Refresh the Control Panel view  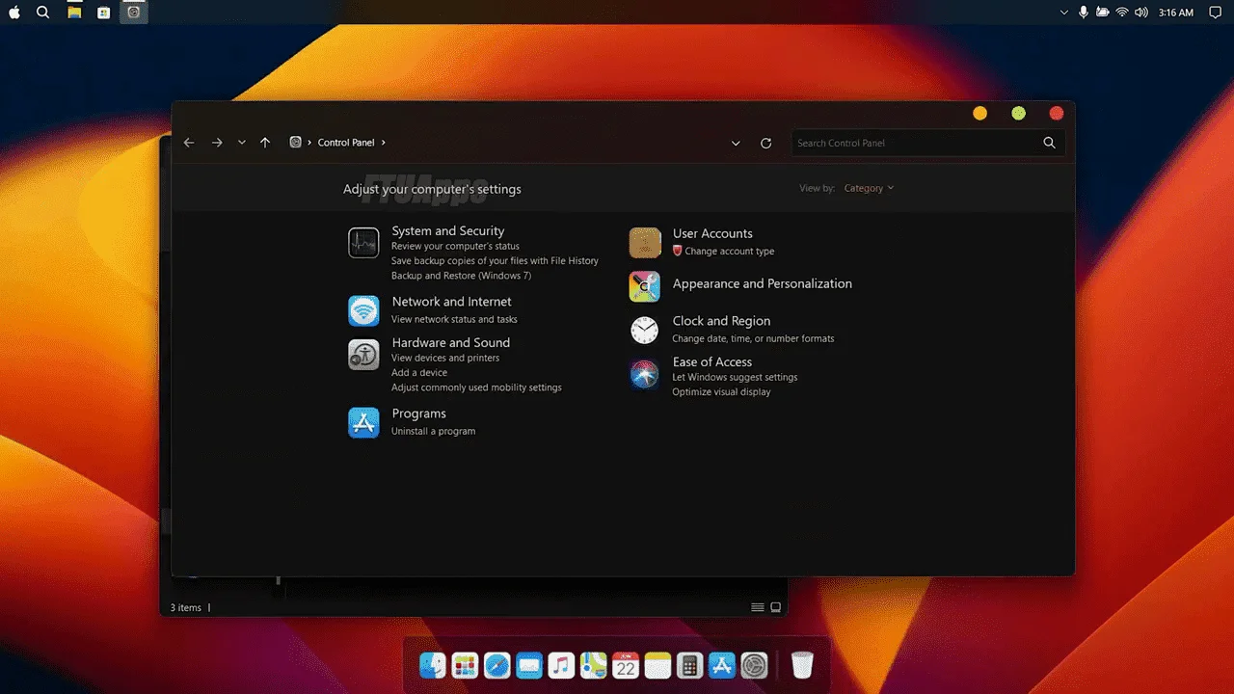(x=765, y=143)
